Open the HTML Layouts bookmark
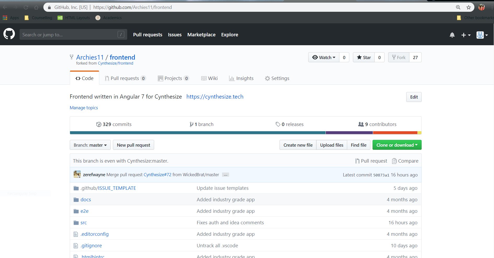The width and height of the screenshot is (494, 258). [74, 18]
